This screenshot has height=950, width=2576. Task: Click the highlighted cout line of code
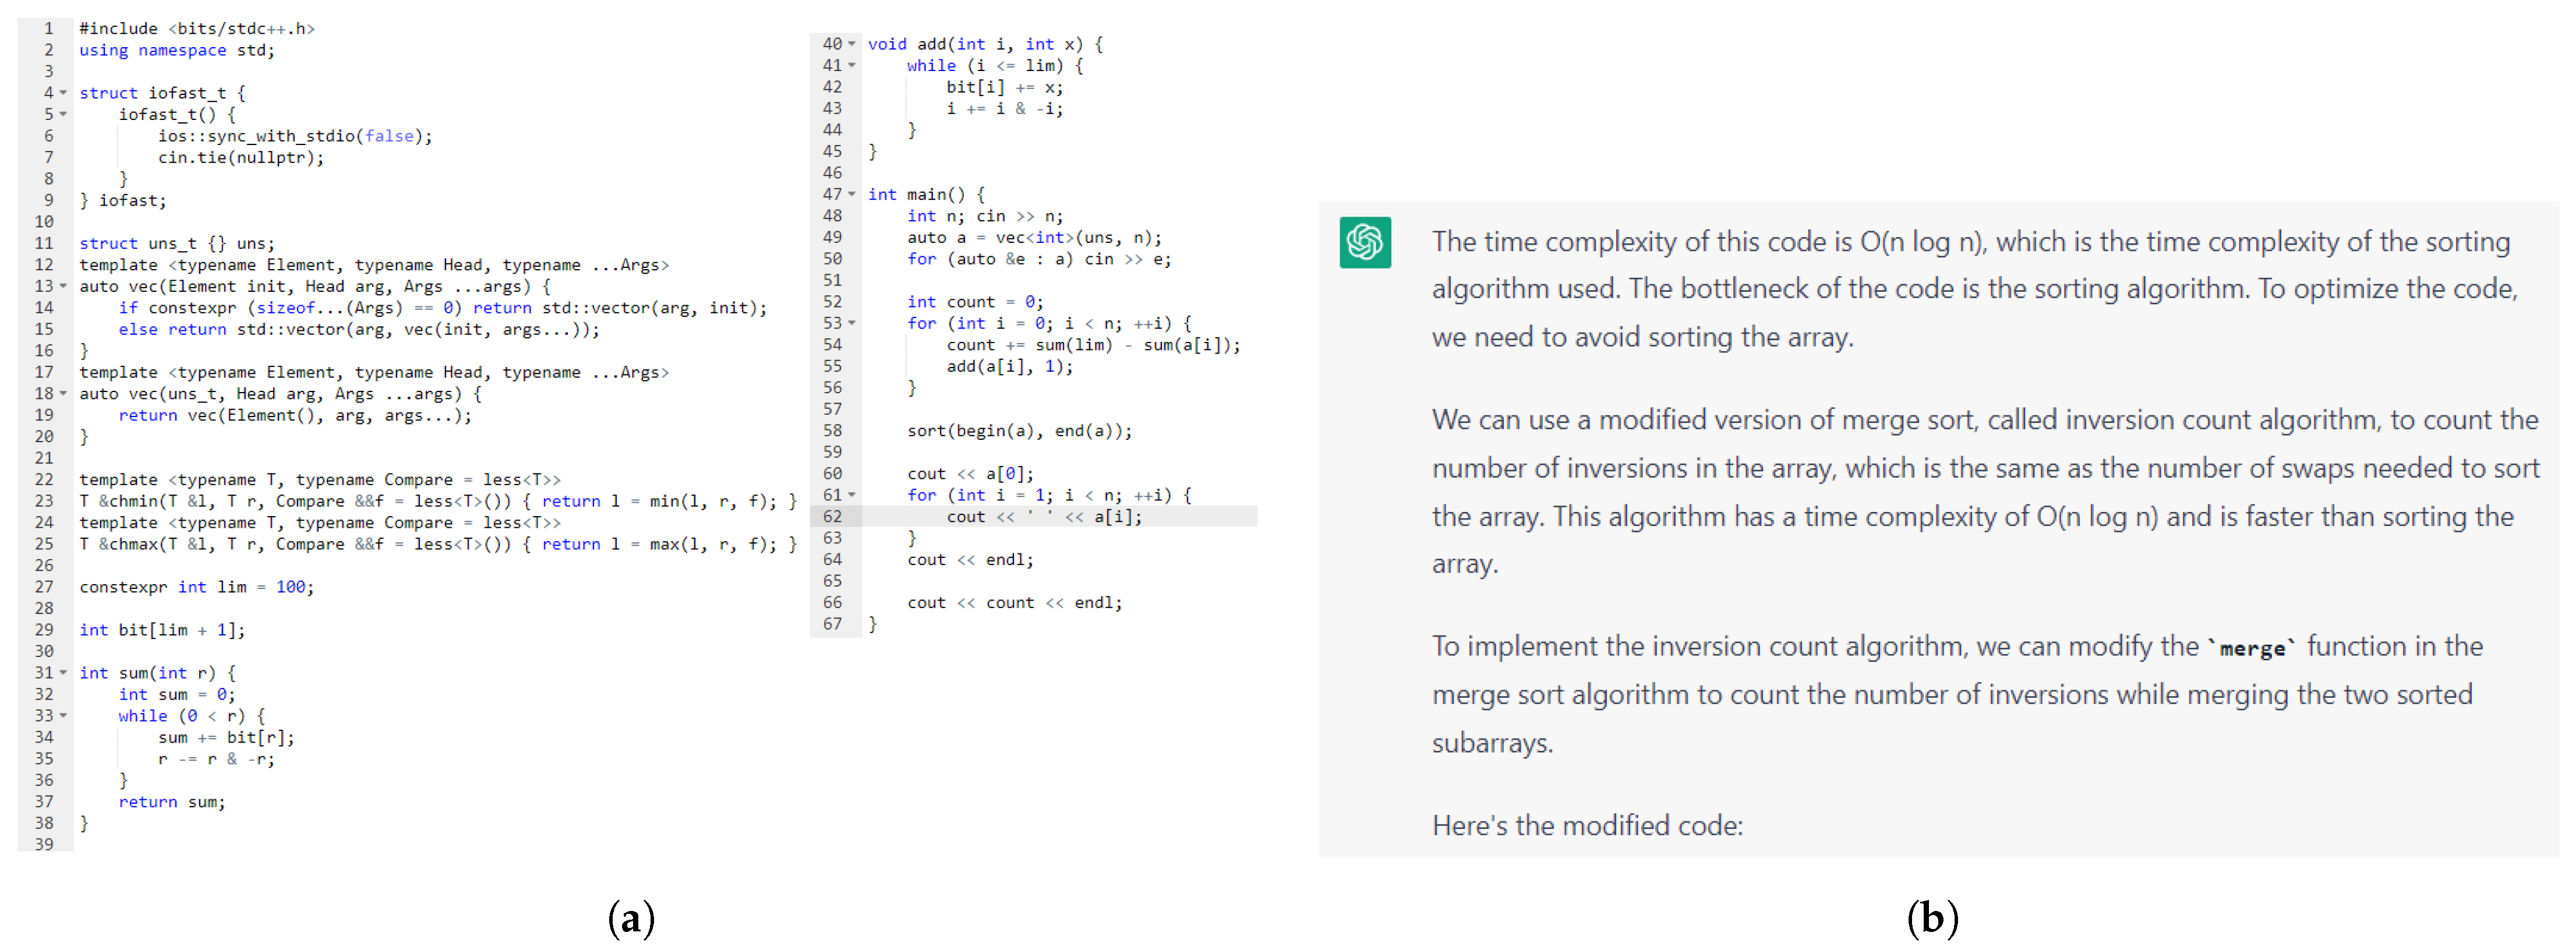1043,517
